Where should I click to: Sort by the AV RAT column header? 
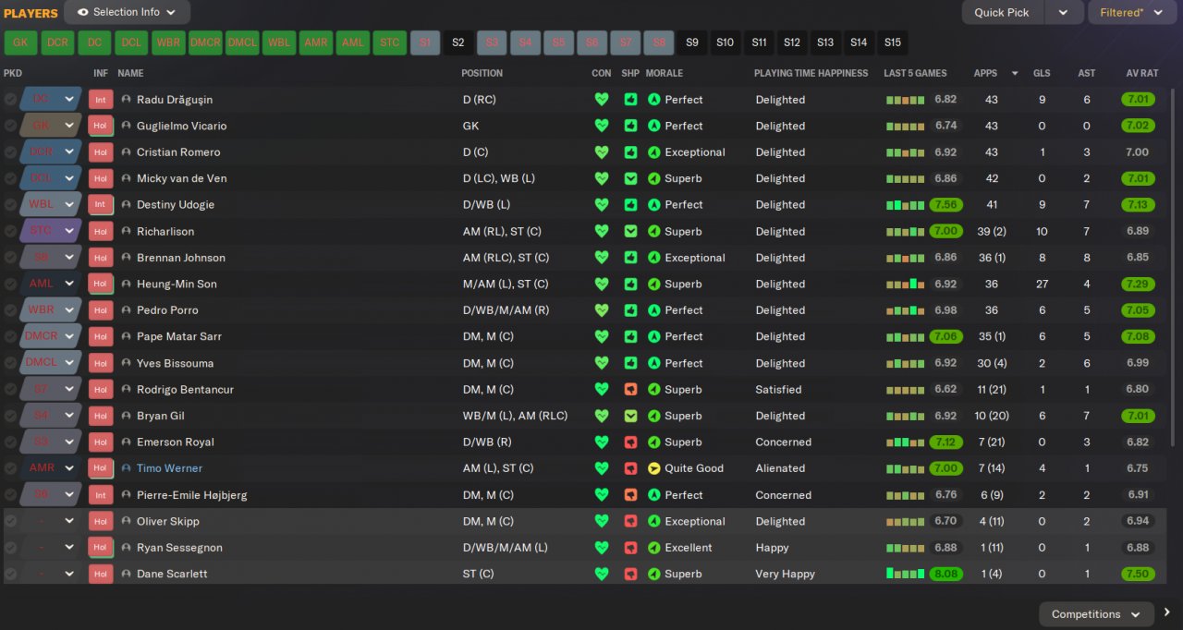[1141, 73]
